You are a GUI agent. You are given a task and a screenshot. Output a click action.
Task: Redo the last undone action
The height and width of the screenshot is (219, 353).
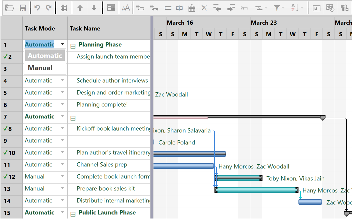49,8
